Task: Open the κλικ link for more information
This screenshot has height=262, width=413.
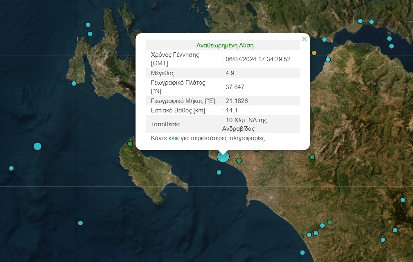Action: click(x=174, y=138)
